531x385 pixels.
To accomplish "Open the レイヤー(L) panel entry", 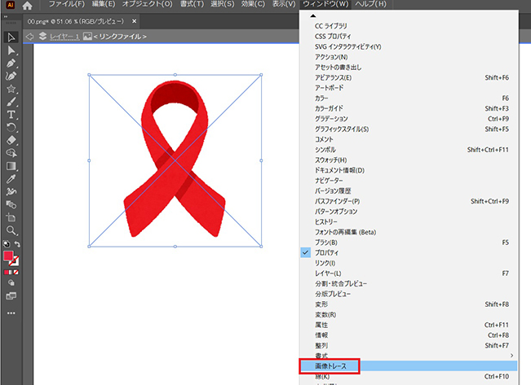I will pos(332,273).
